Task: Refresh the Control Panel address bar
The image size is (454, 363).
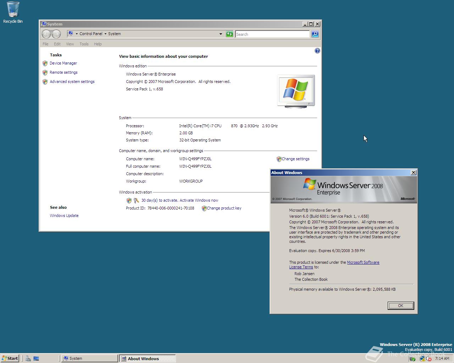Action: (x=230, y=34)
